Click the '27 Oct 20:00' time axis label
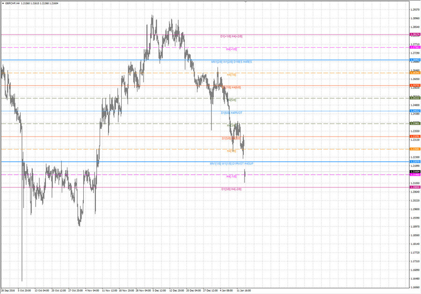421x294 pixels. point(75,291)
